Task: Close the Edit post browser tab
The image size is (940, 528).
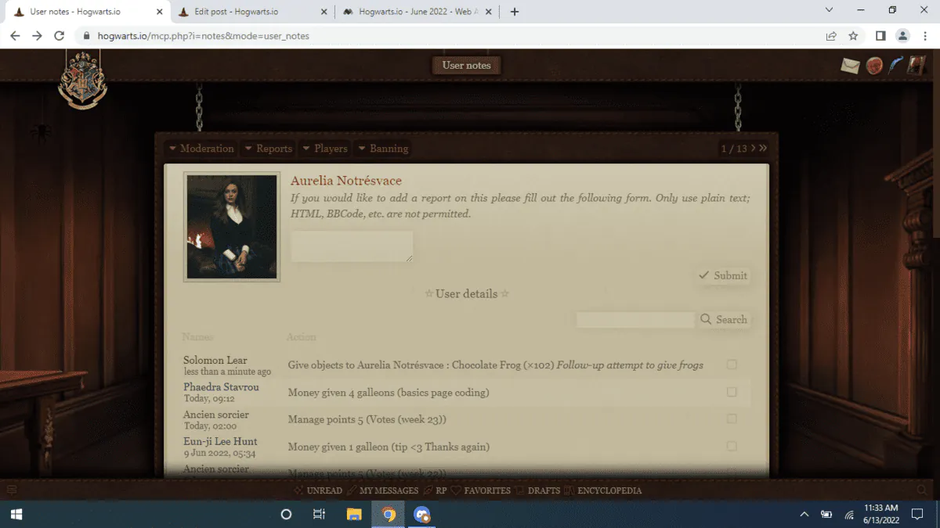Action: pyautogui.click(x=324, y=12)
